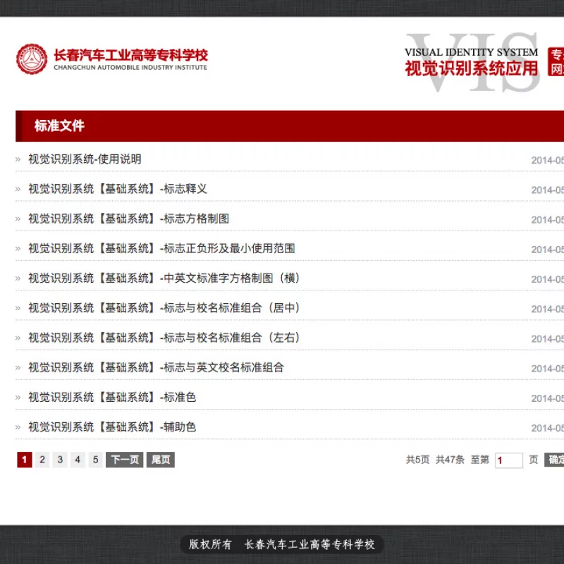Select page 5 in the pagination
This screenshot has width=564, height=564.
[x=95, y=459]
